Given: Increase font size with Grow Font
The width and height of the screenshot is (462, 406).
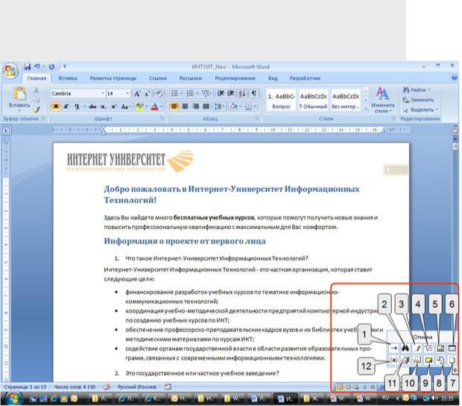Looking at the screenshot, I should point(137,94).
